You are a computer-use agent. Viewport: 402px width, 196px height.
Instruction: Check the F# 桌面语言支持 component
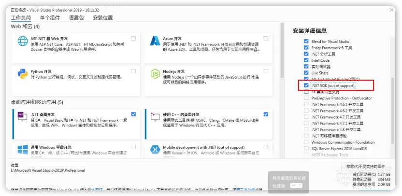pyautogui.click(x=306, y=92)
